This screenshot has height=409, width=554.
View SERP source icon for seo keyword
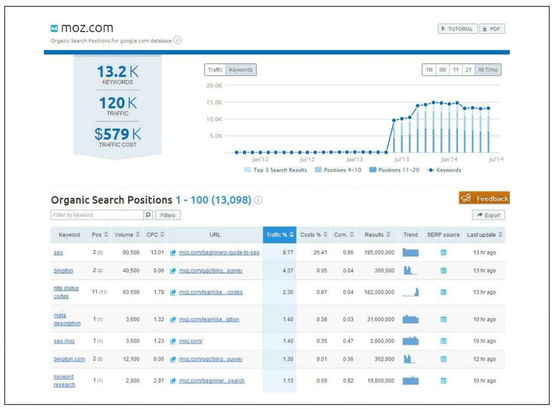click(443, 253)
